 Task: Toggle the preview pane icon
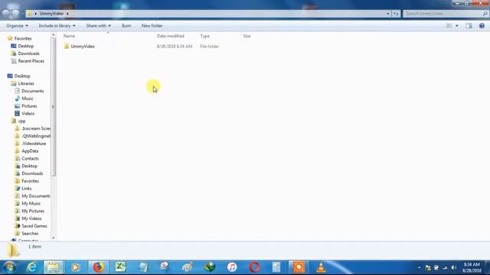pyautogui.click(x=469, y=26)
